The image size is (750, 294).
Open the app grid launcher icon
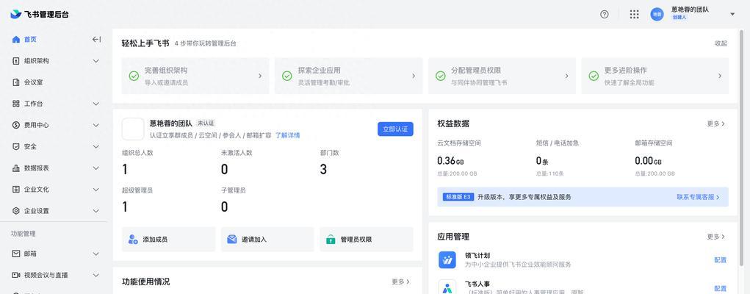(634, 15)
